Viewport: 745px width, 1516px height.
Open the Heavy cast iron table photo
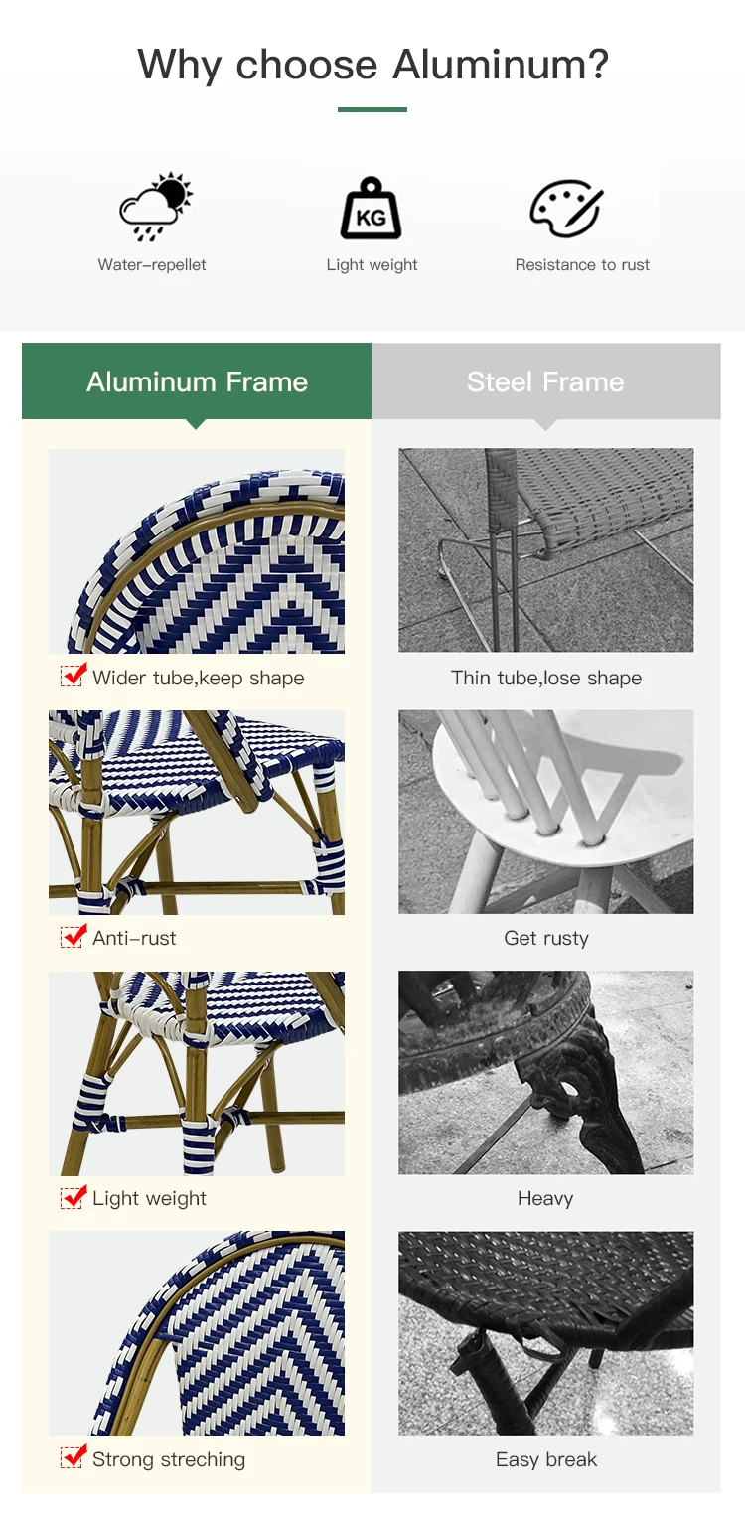pyautogui.click(x=546, y=1073)
